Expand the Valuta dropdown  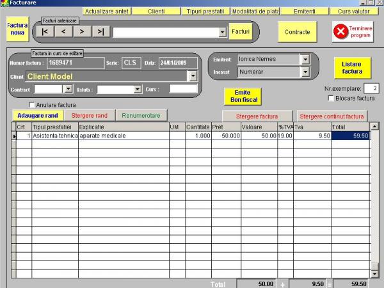[138, 90]
